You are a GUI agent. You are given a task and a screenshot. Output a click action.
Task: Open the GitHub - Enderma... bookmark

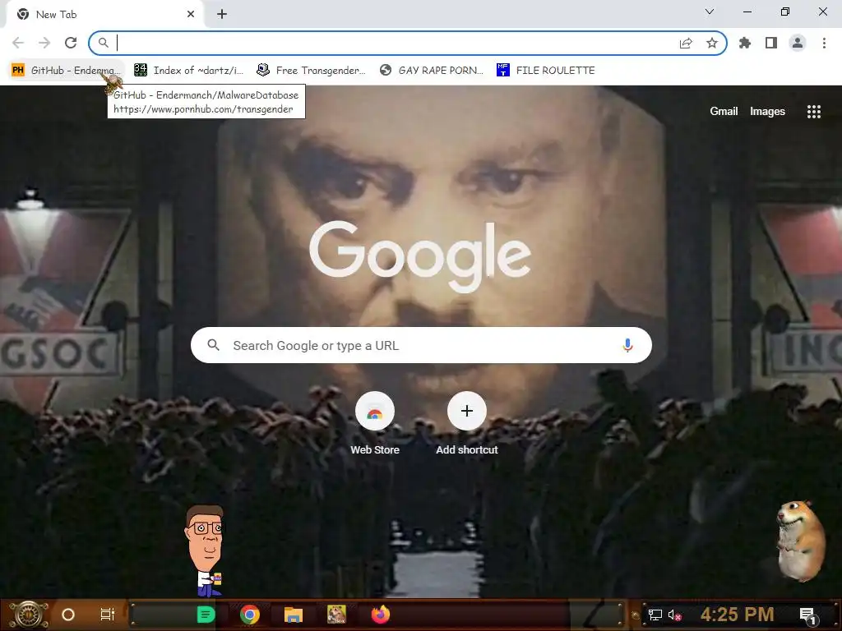[x=67, y=71]
